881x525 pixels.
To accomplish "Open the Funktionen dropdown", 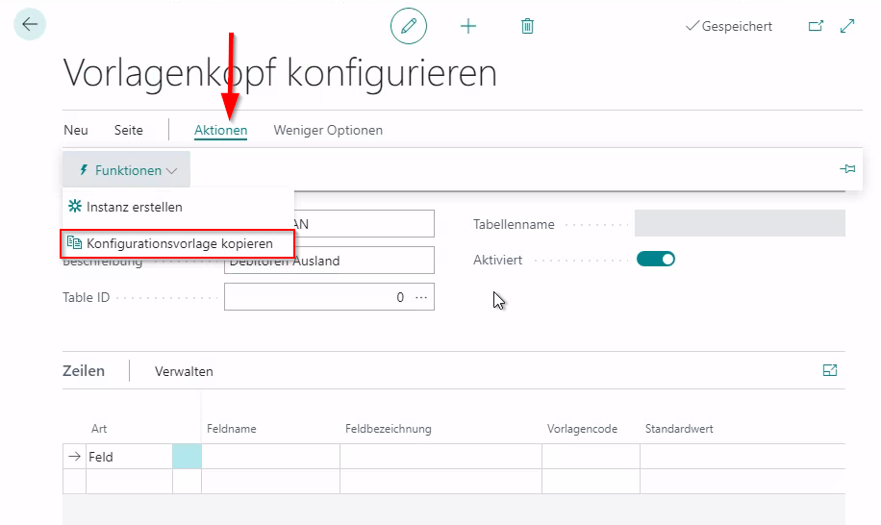I will (126, 169).
